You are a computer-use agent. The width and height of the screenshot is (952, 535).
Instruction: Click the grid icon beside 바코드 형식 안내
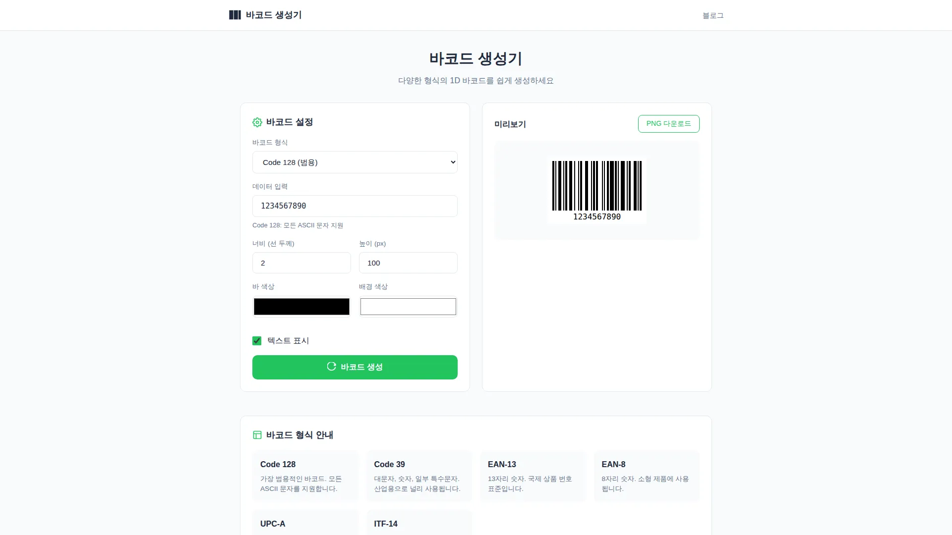click(x=257, y=434)
